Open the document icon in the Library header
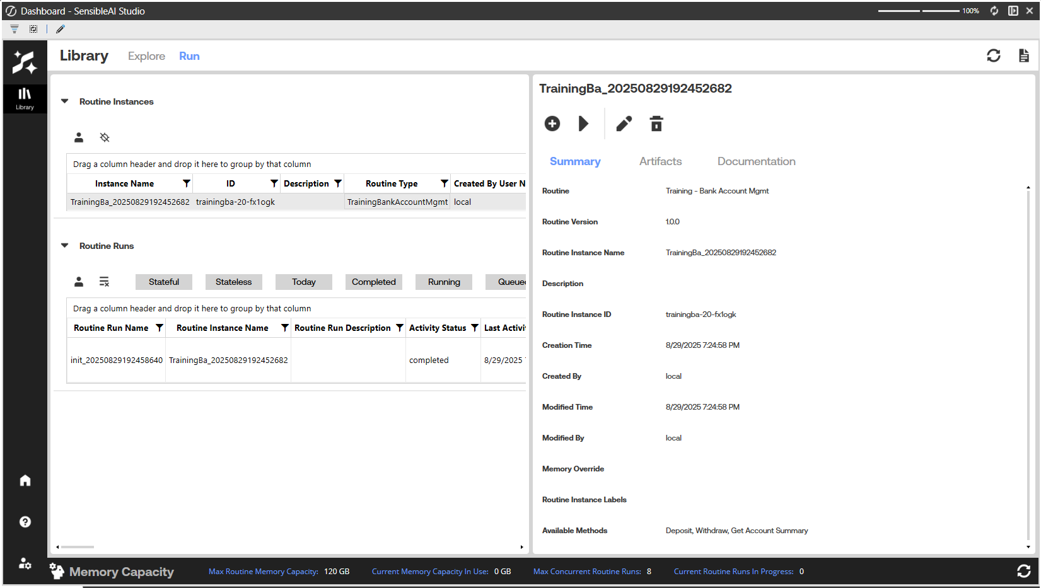The image size is (1041, 588). pyautogui.click(x=1023, y=56)
